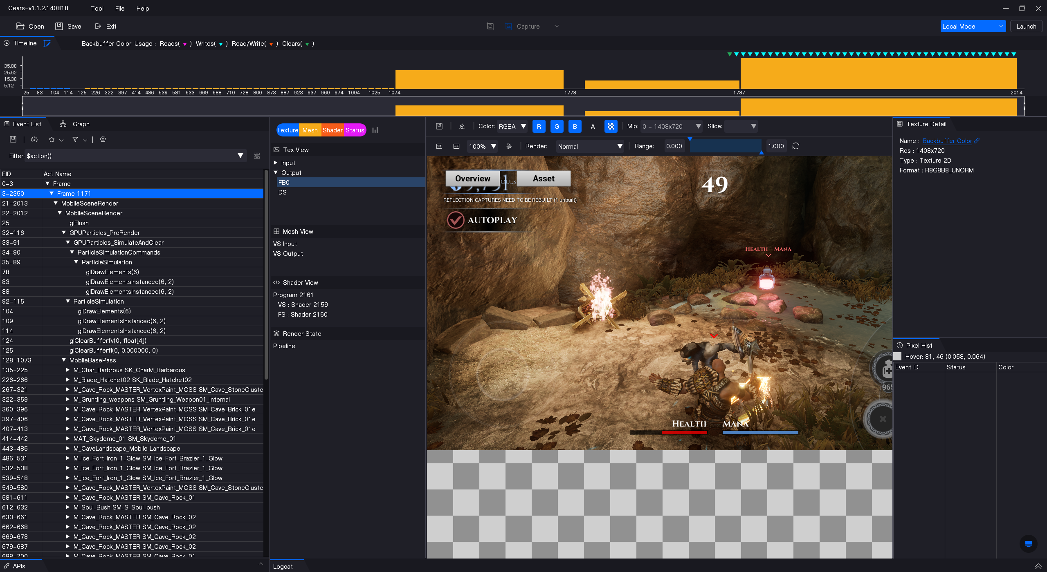Collapse the GPUParticles_PreRender node
The image size is (1047, 572).
click(x=64, y=232)
